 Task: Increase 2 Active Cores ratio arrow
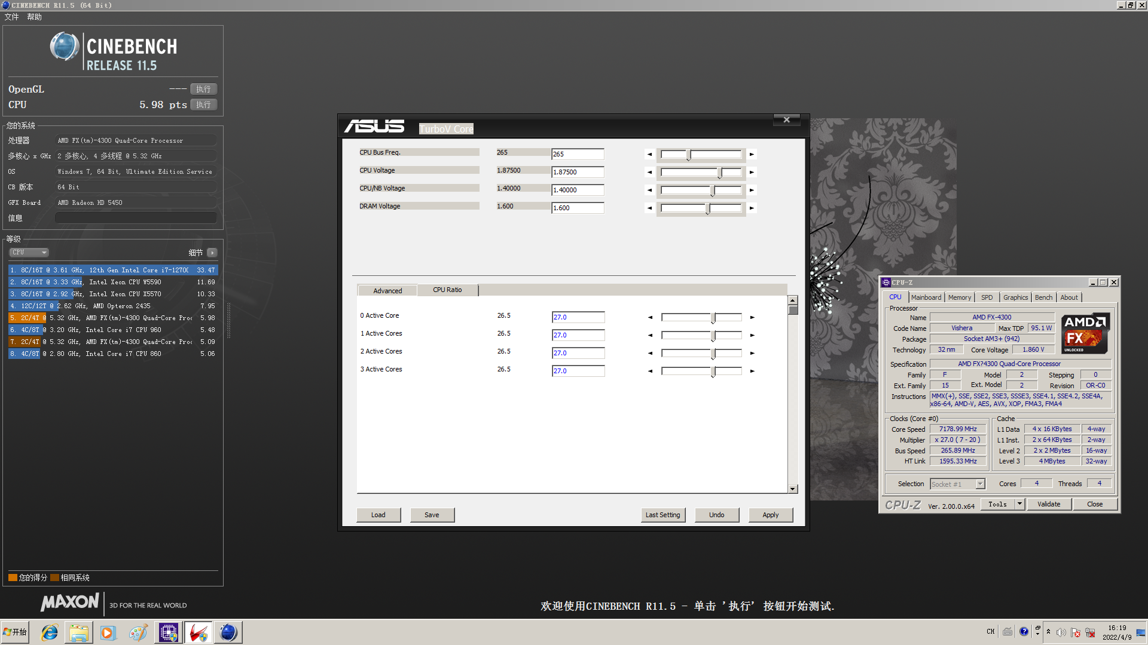click(x=752, y=353)
